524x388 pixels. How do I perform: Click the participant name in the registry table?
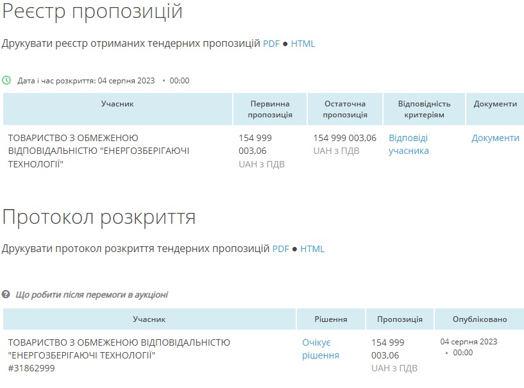[98, 151]
